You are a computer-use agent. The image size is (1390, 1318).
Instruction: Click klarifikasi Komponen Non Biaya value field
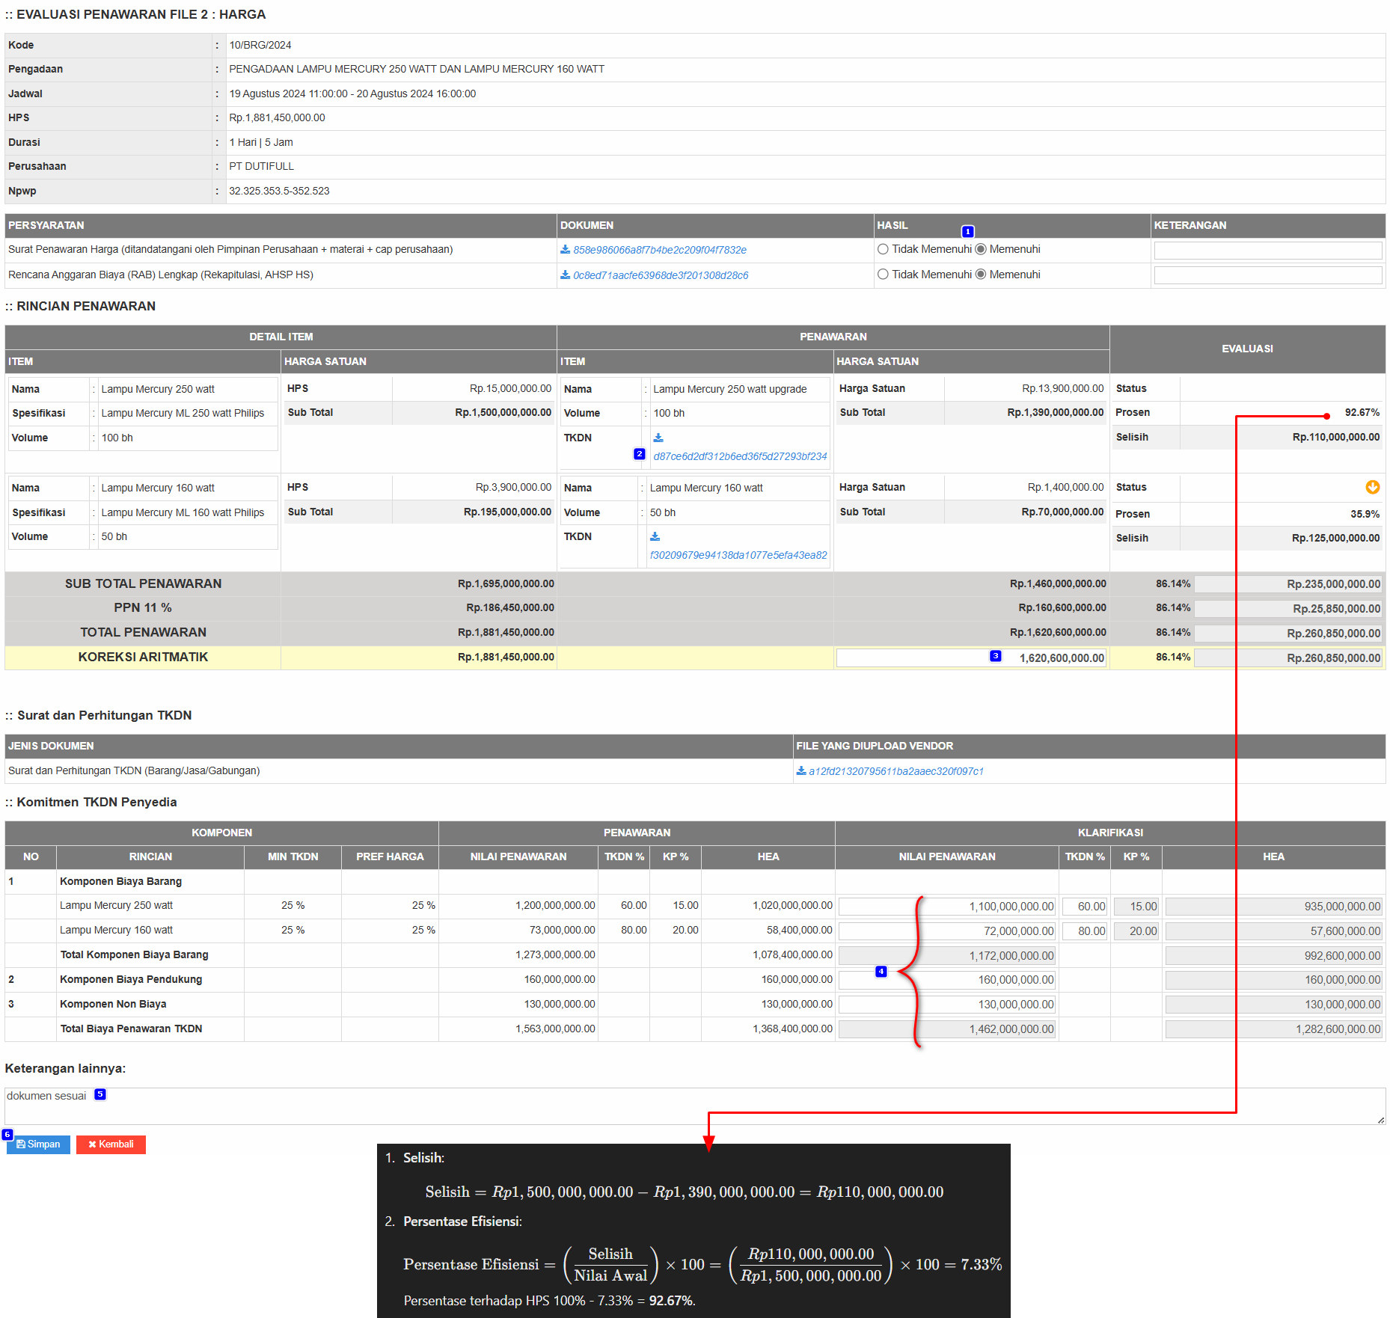(946, 1005)
